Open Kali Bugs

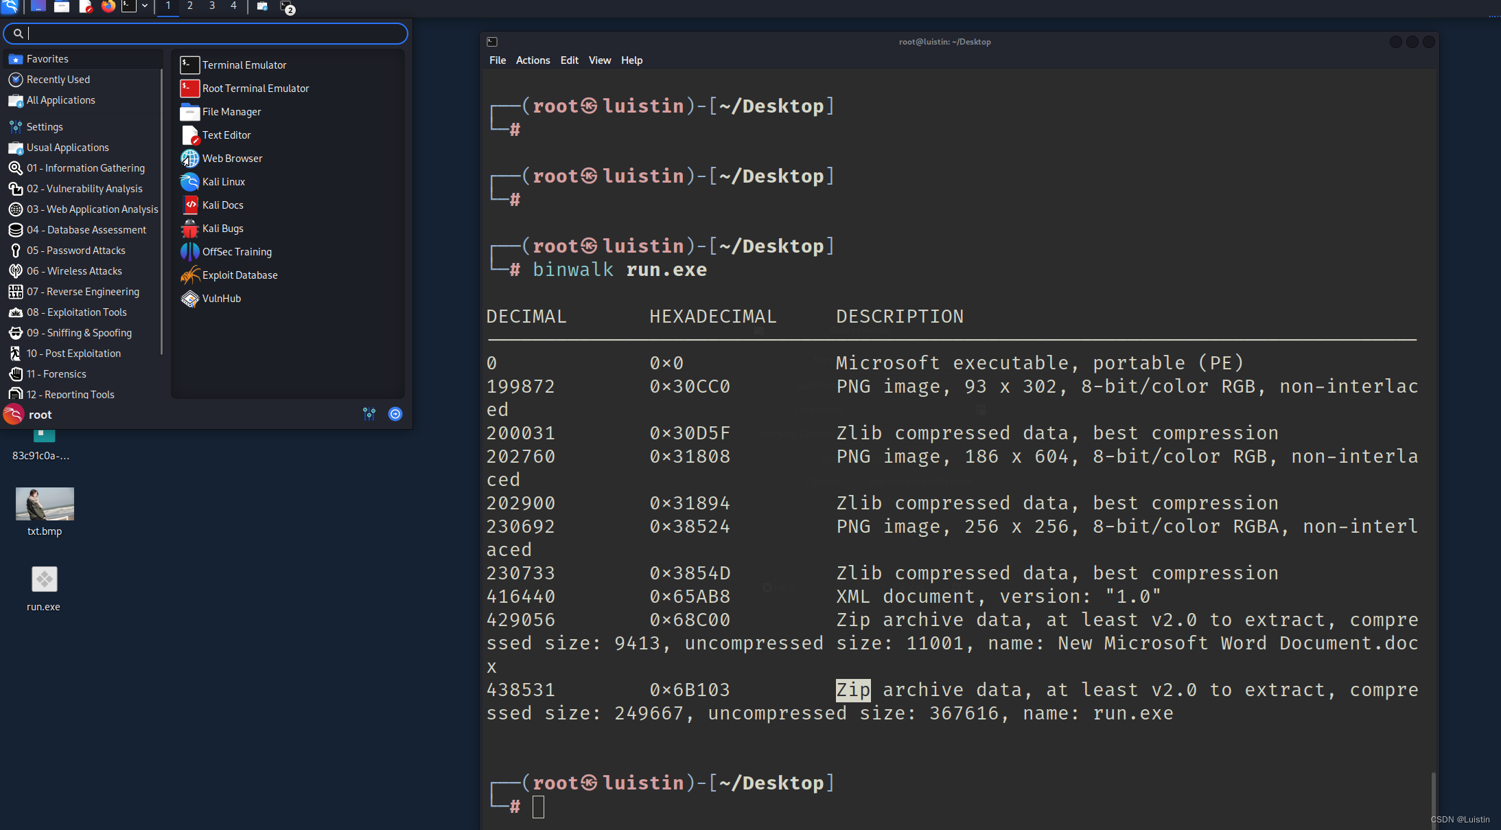pyautogui.click(x=222, y=228)
